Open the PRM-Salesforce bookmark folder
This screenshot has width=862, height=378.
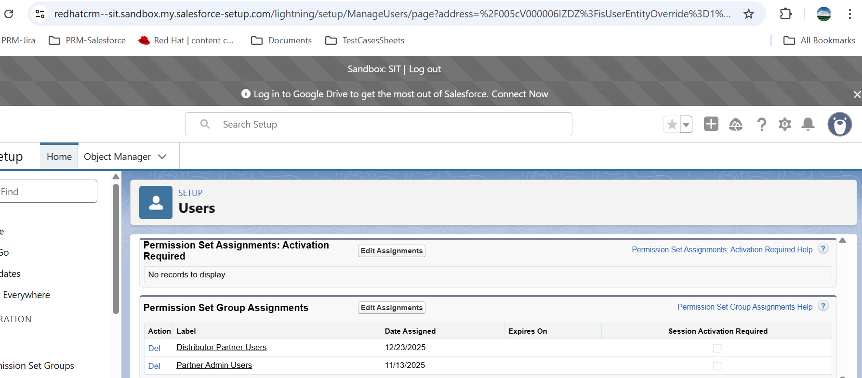pyautogui.click(x=87, y=40)
